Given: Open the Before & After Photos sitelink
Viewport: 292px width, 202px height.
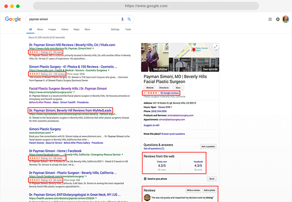Looking at the screenshot, I should coord(40,102).
